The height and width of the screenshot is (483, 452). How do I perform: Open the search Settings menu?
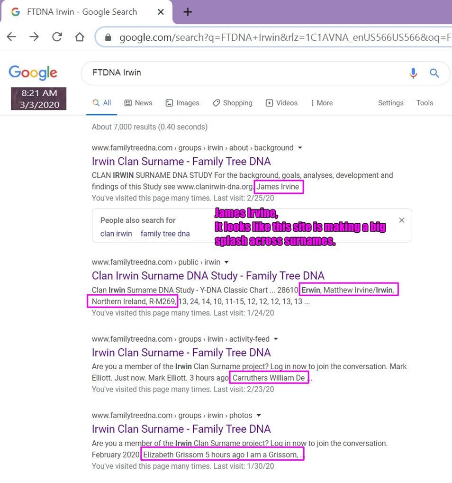pos(390,103)
